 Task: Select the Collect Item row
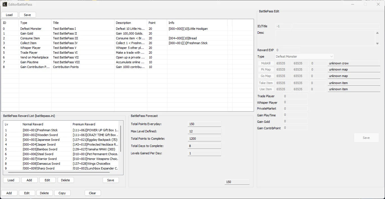(x=127, y=43)
